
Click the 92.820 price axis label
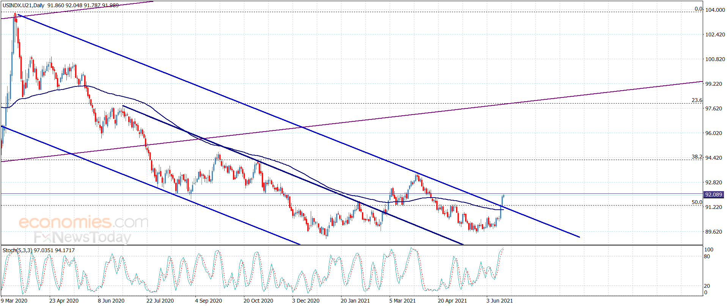click(713, 182)
